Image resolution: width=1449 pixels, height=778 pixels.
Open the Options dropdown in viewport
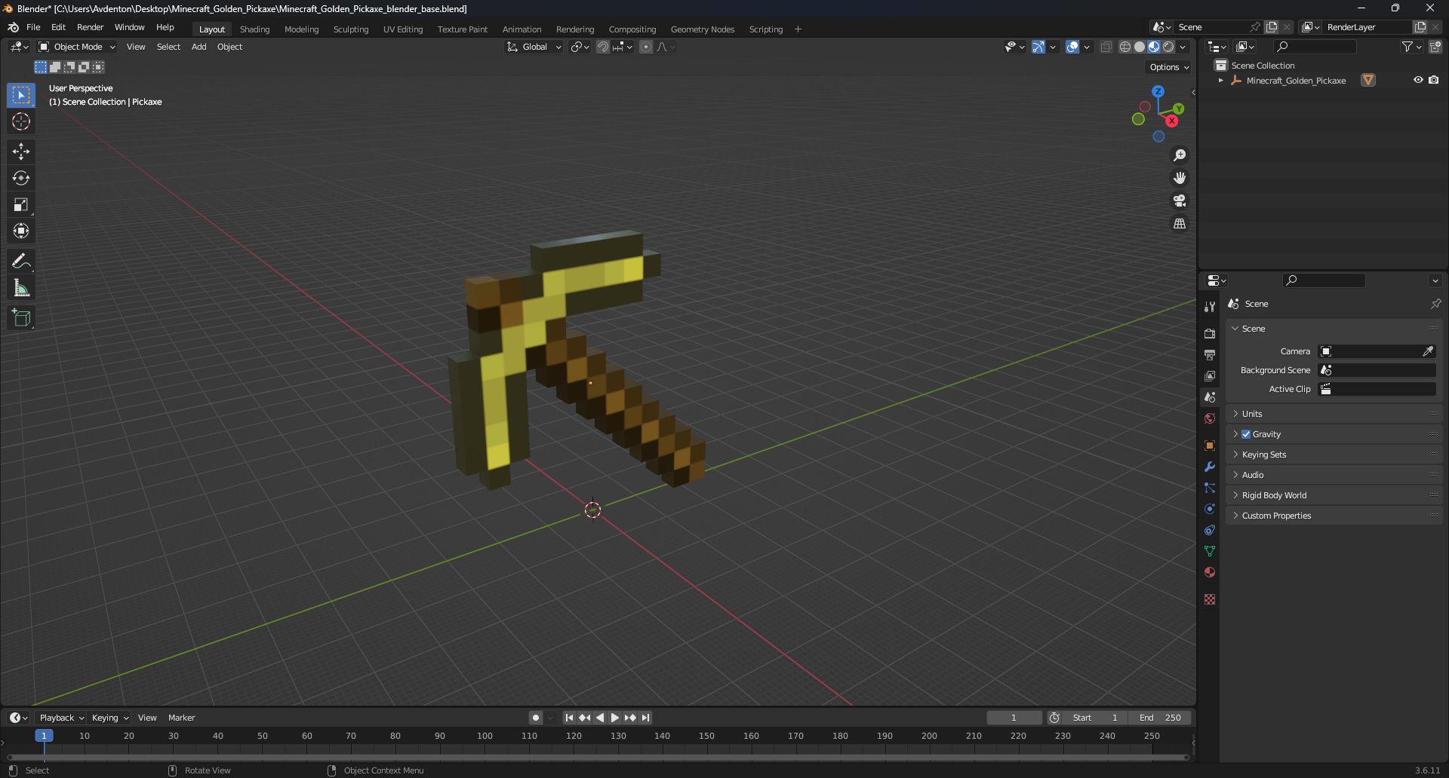(x=1169, y=67)
